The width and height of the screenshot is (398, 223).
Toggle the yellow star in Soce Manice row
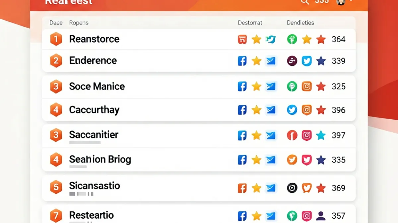(256, 87)
